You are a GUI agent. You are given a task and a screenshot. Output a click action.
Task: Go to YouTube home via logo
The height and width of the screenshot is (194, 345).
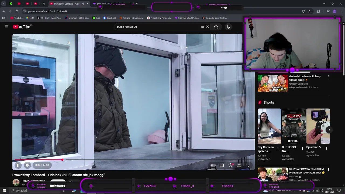21,27
